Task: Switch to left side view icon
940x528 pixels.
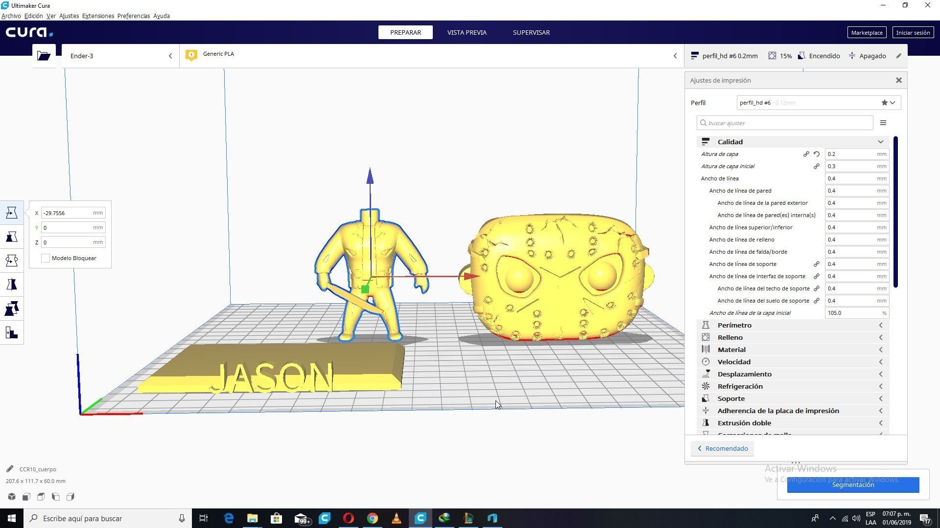Action: 56,497
